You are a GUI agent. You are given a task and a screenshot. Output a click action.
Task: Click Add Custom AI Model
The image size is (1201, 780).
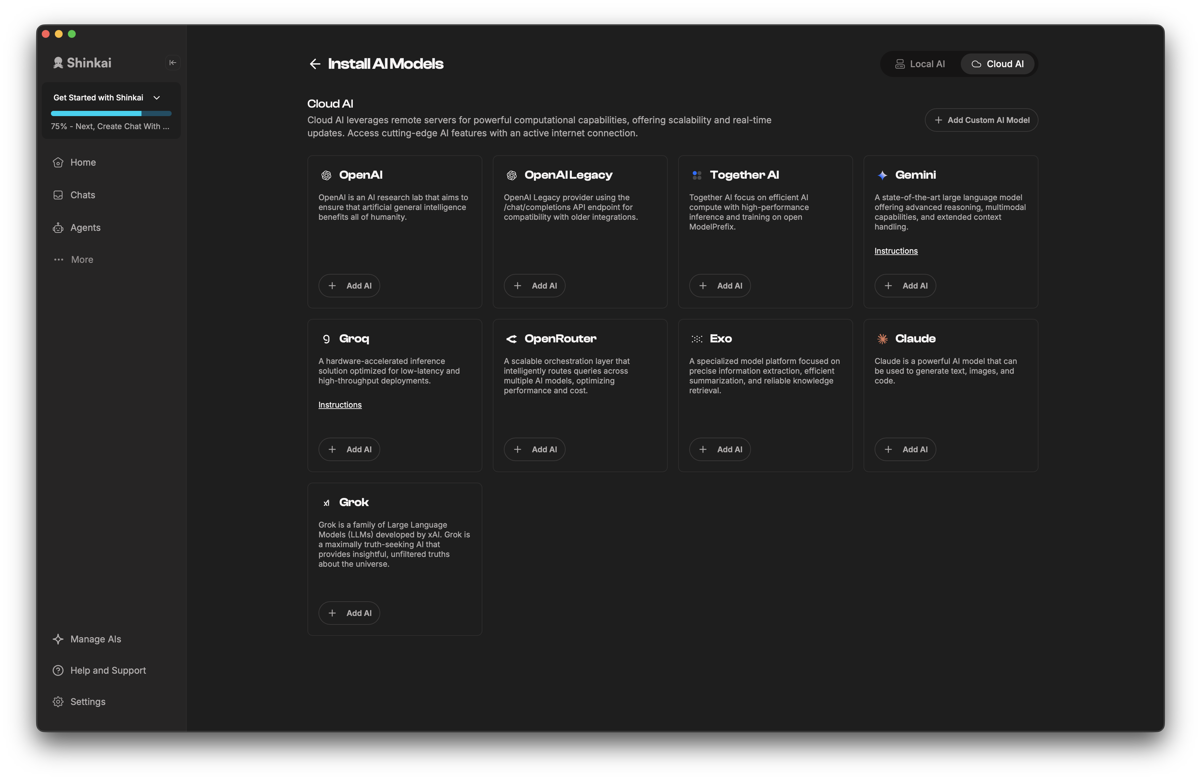[x=981, y=120]
